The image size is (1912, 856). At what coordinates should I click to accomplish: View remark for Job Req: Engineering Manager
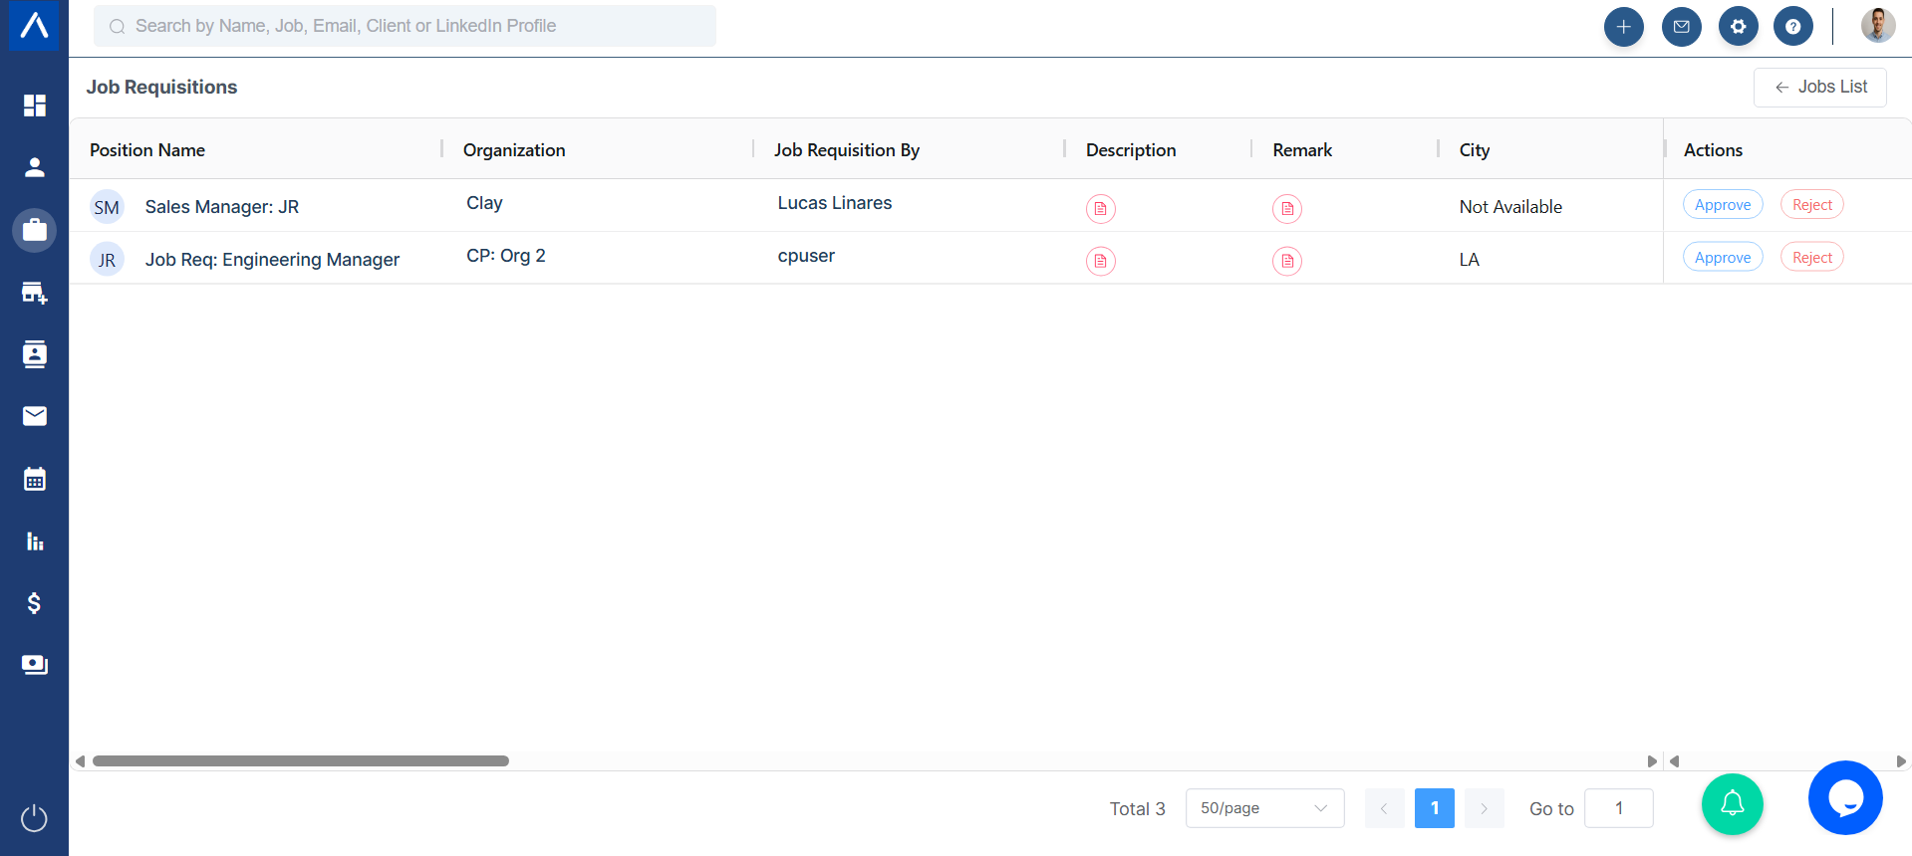click(1287, 261)
